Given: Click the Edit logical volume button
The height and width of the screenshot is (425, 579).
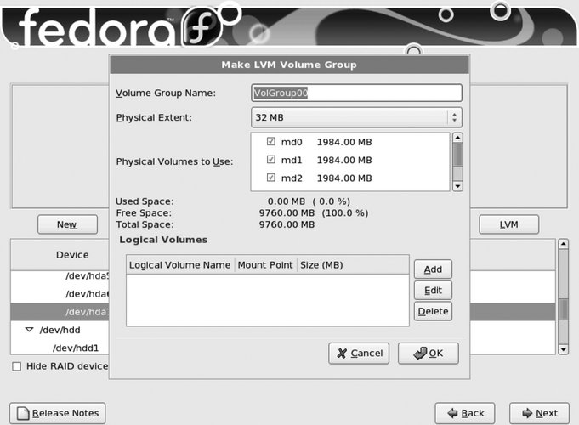Looking at the screenshot, I should pyautogui.click(x=433, y=290).
